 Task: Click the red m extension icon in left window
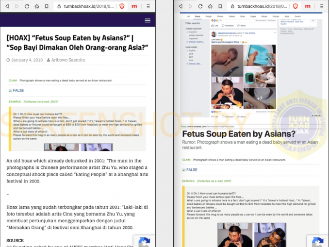point(134,6)
